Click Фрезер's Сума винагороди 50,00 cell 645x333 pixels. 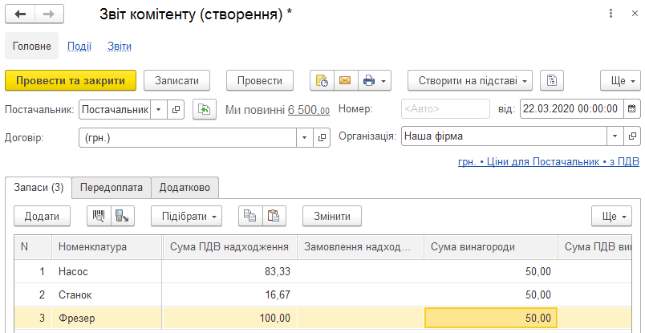pyautogui.click(x=491, y=318)
